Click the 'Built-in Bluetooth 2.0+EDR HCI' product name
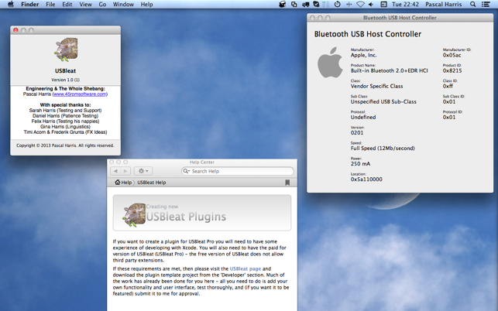Screen dimensions: 498x311 (389, 70)
